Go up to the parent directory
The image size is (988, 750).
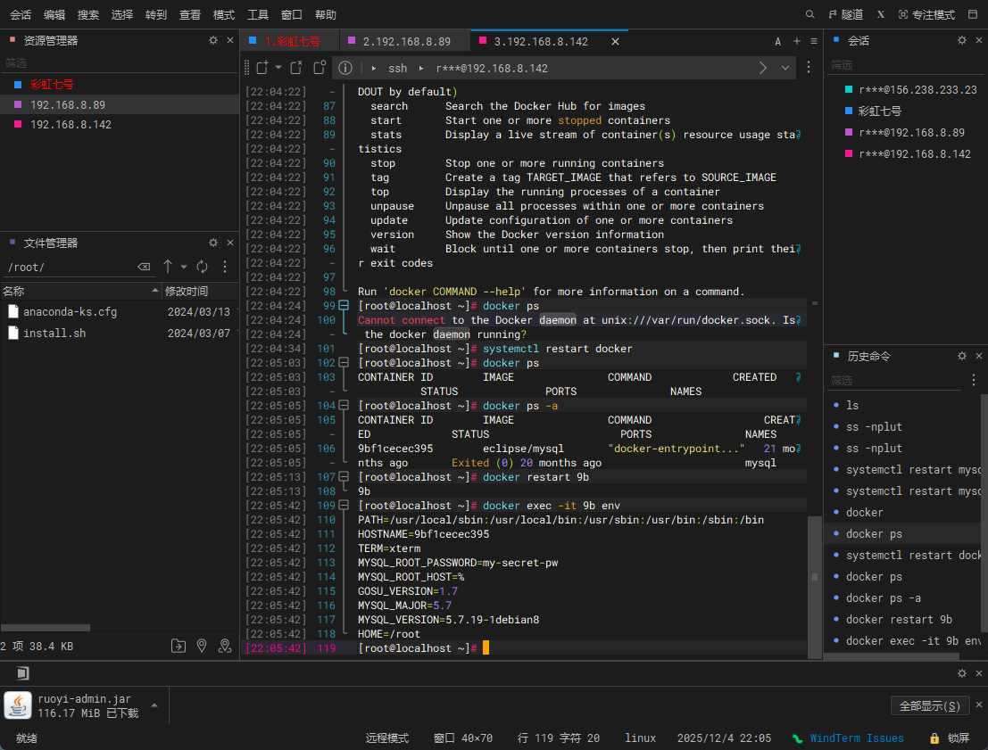point(168,267)
